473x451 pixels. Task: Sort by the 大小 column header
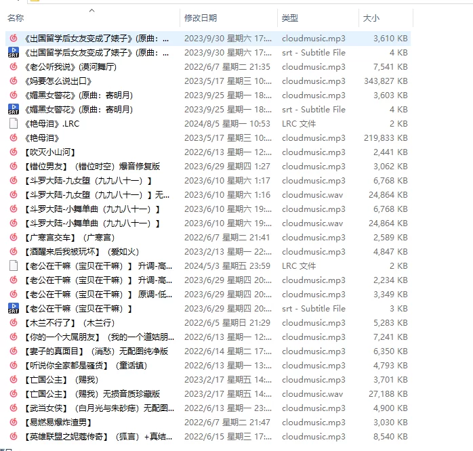pos(371,18)
